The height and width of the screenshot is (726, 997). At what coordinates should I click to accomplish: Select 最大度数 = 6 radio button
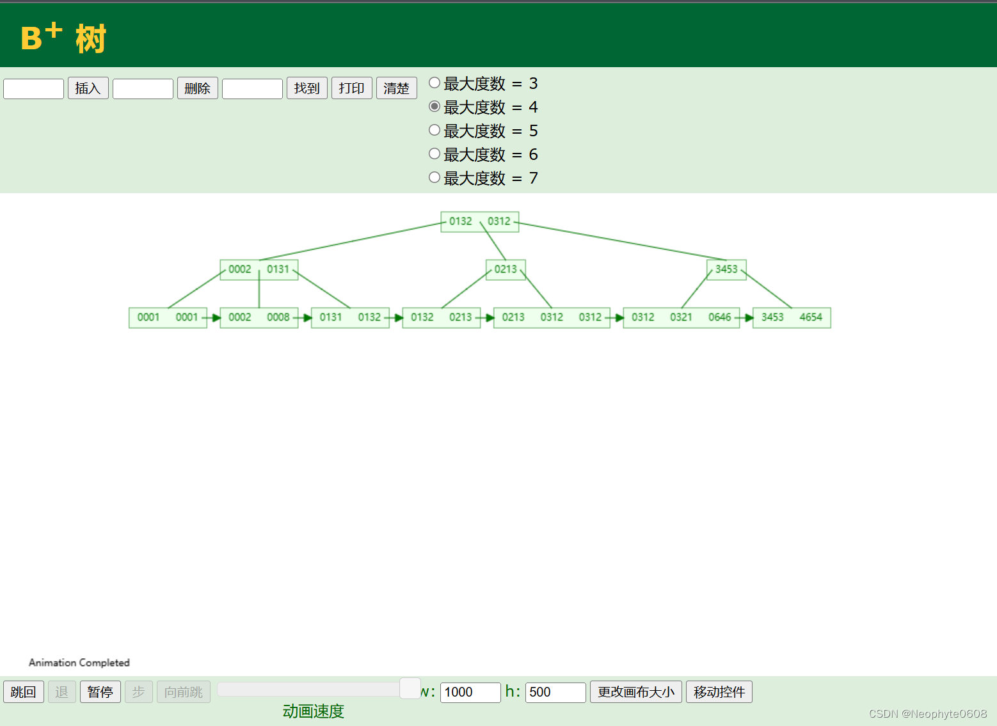pos(434,153)
